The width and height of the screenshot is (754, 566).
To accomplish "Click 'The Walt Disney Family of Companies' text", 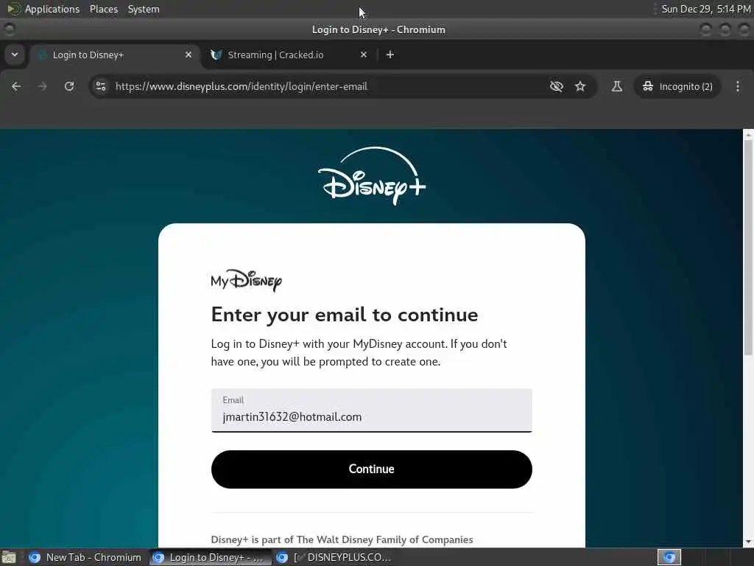I will (384, 539).
